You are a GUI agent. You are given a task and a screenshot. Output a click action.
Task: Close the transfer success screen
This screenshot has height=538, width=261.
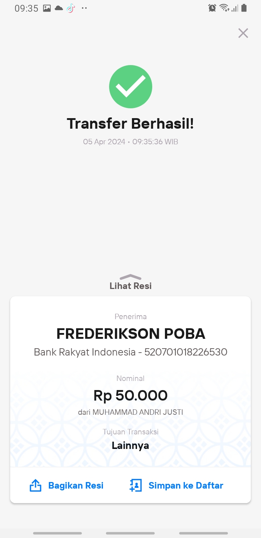(243, 33)
